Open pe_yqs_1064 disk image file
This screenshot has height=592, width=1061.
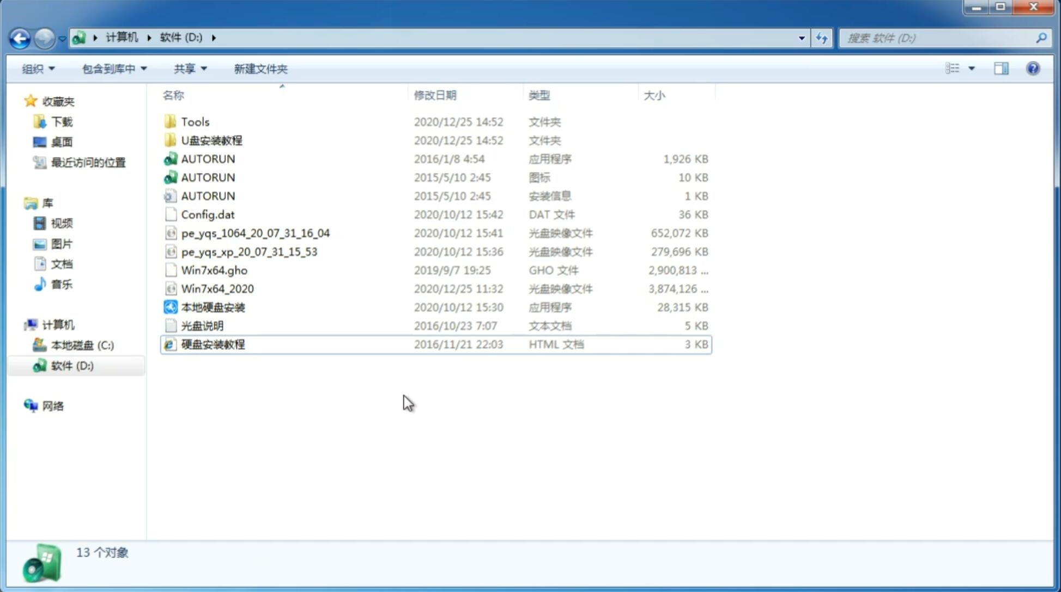click(255, 233)
